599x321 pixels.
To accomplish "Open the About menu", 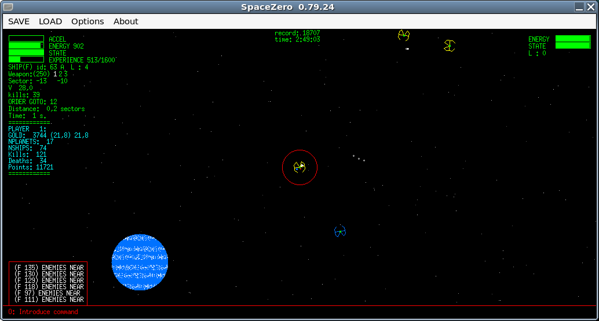I will pyautogui.click(x=126, y=21).
